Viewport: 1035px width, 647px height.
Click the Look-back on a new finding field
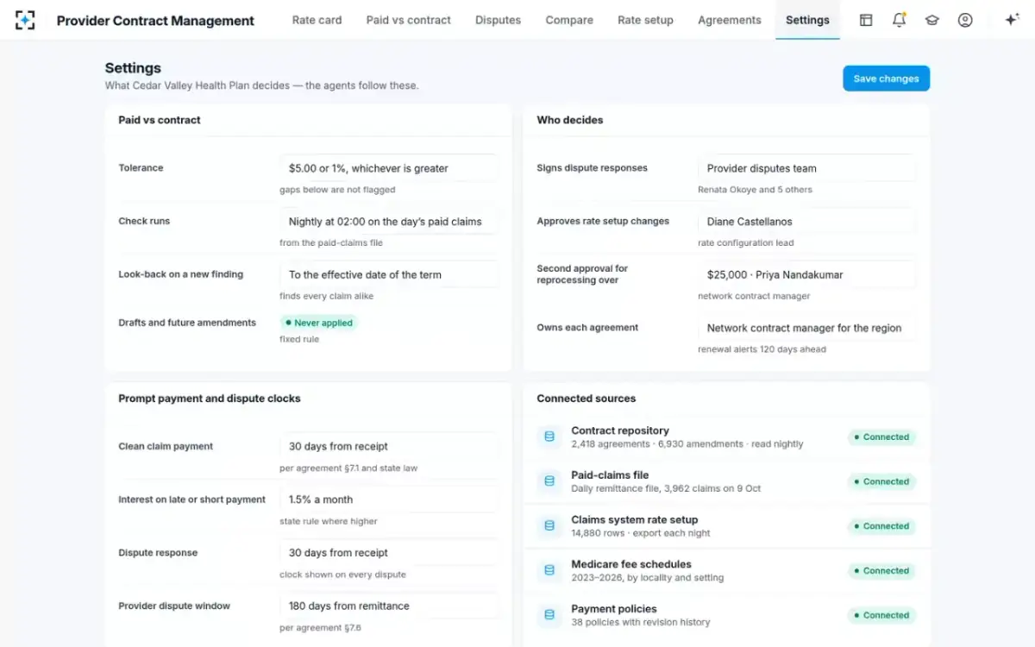[389, 274]
